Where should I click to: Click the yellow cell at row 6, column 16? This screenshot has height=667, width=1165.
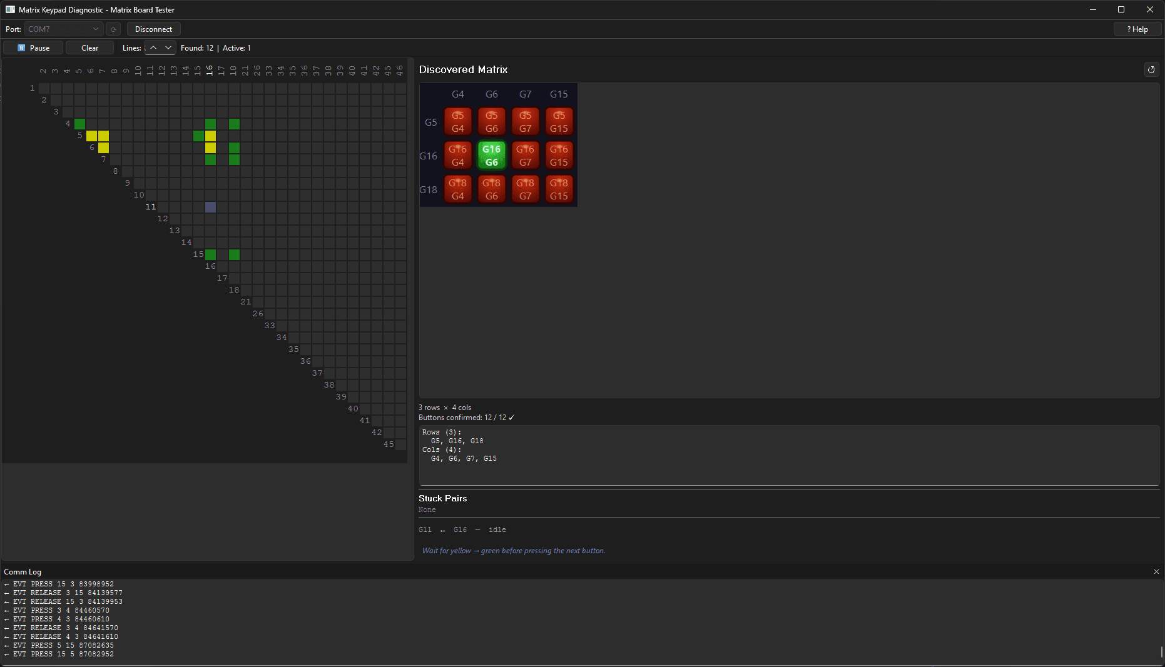point(210,148)
